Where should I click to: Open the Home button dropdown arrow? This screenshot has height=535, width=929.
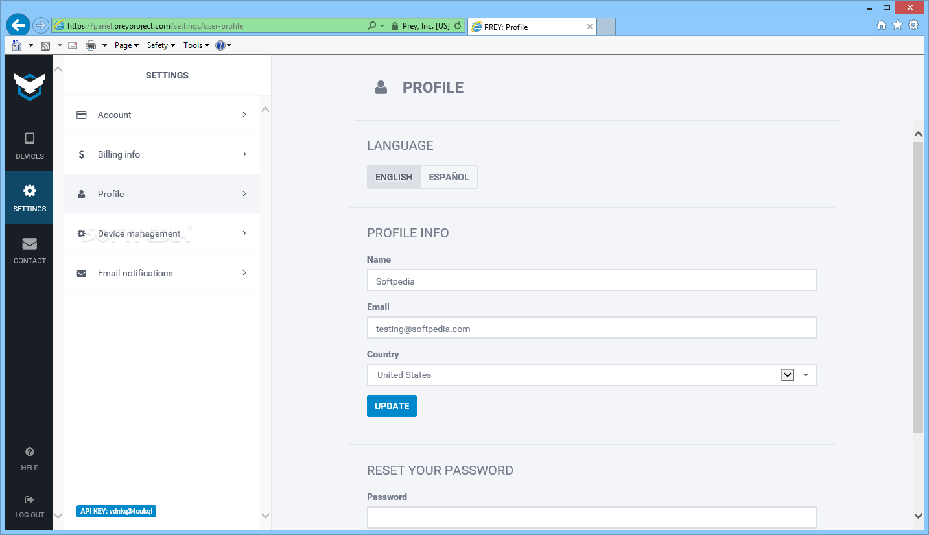(x=30, y=45)
